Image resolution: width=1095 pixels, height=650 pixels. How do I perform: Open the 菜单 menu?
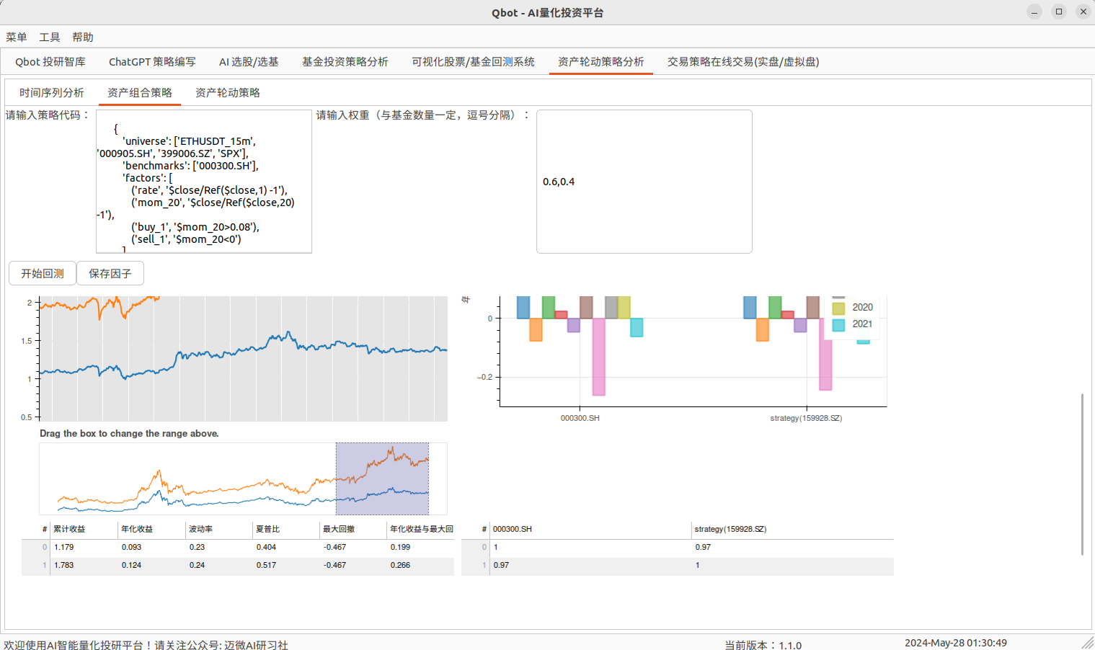pos(16,37)
